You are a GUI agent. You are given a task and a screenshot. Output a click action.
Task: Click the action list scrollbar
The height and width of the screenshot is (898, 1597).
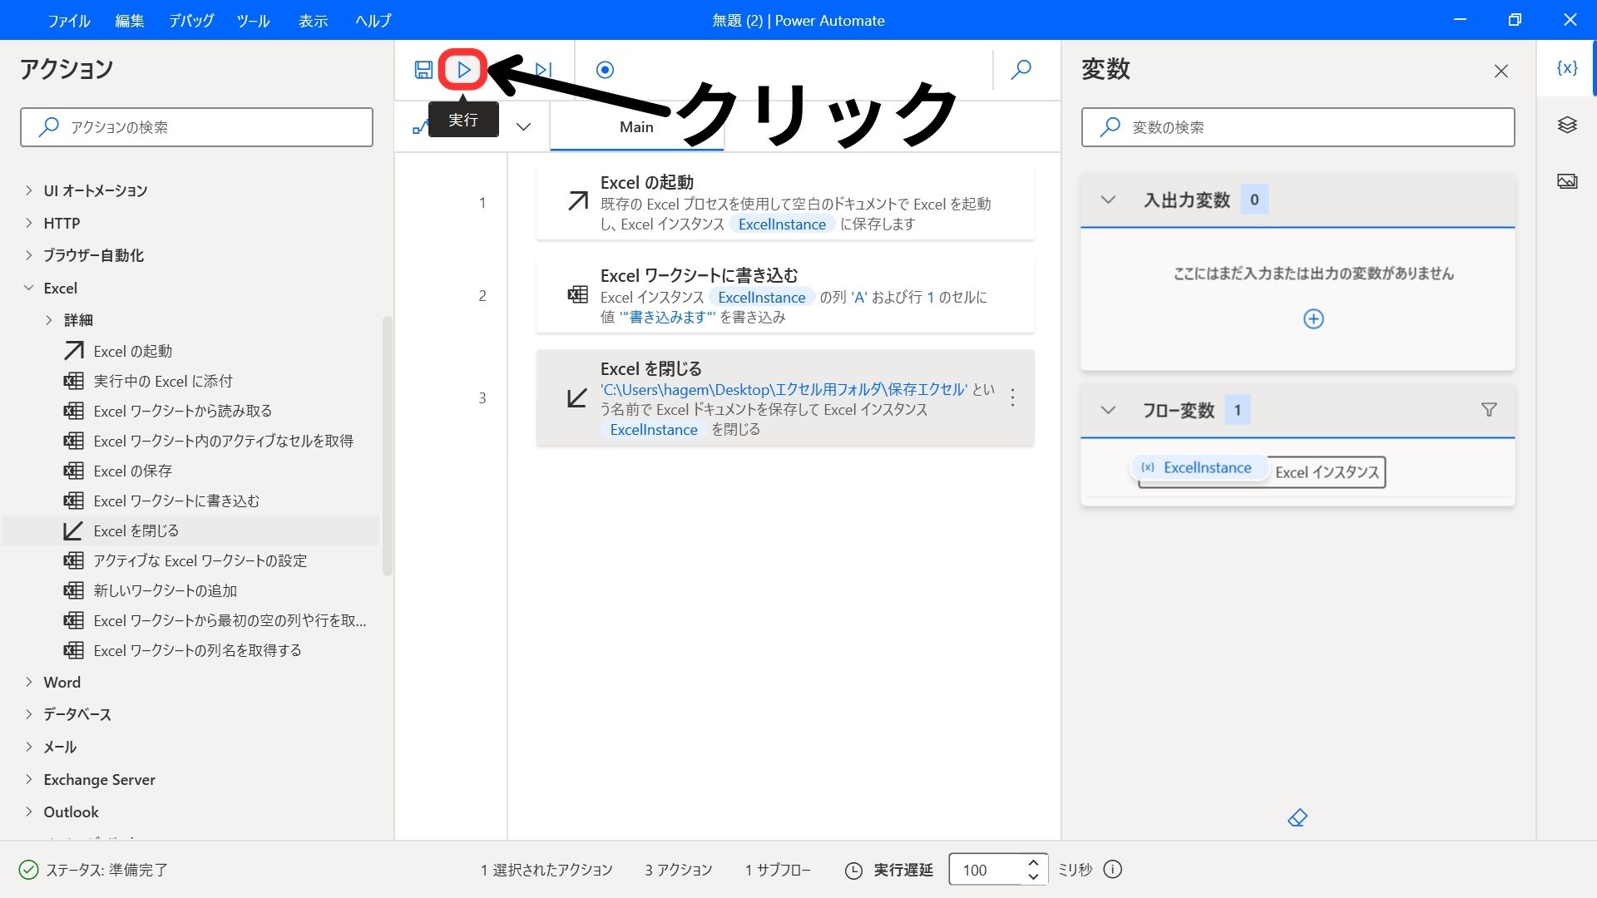point(387,446)
